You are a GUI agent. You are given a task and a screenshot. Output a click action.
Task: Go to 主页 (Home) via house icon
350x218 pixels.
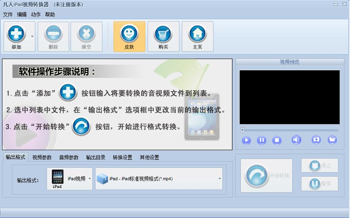click(197, 37)
